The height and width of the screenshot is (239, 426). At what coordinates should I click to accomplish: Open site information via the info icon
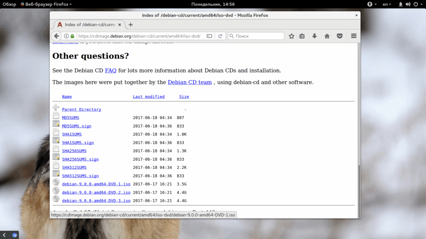click(x=66, y=36)
